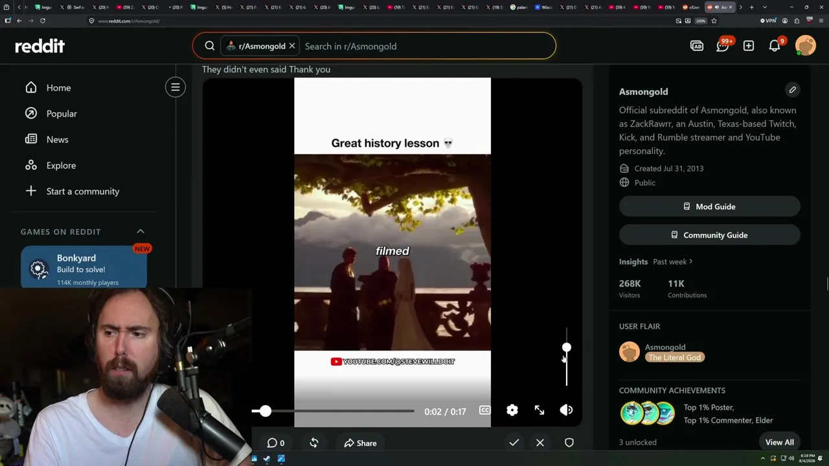Open the Bonkyard game card
The image size is (829, 466).
(x=84, y=267)
